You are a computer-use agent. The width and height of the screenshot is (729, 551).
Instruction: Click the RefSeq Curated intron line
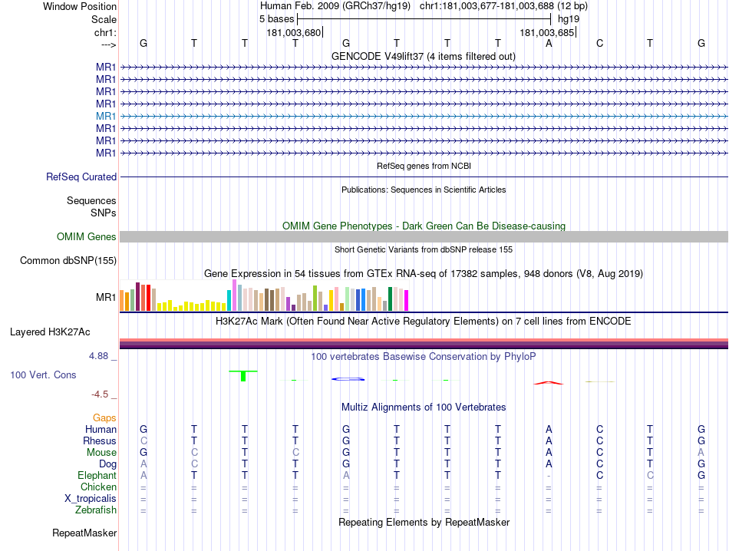point(424,177)
